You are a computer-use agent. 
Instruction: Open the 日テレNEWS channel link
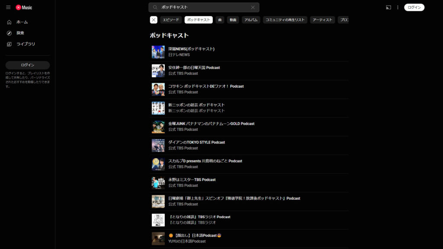pos(179,55)
